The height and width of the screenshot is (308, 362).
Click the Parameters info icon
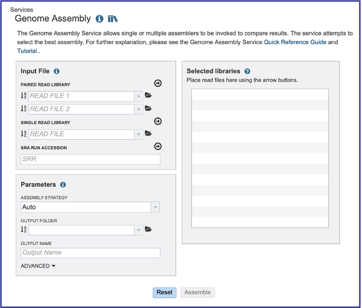pyautogui.click(x=63, y=184)
